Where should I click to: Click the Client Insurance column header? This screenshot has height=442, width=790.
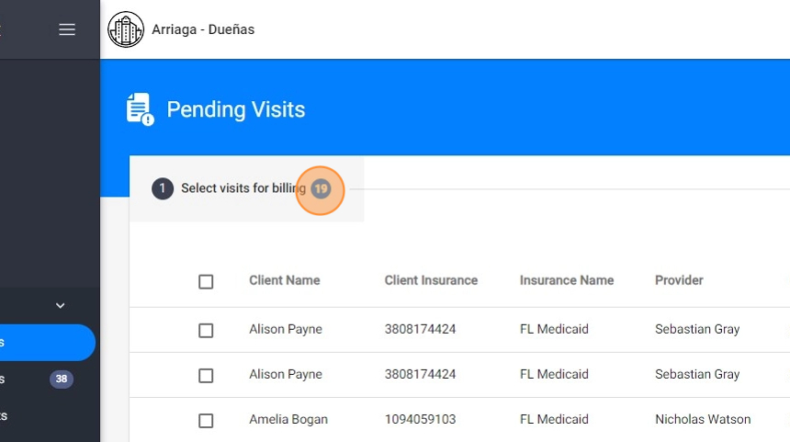click(431, 280)
